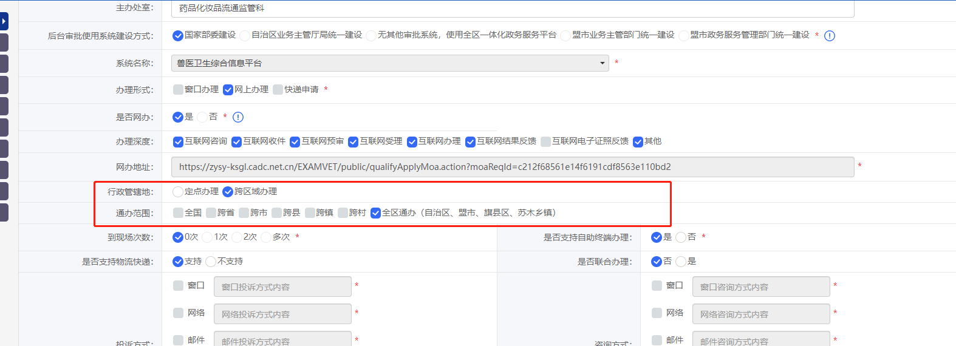
Task: Click the 网办地址 URL input field
Action: point(512,167)
